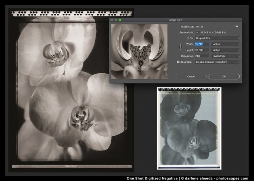
Task: Open the Resolution Pixels/Inch units dropdown
Action: [x=225, y=56]
